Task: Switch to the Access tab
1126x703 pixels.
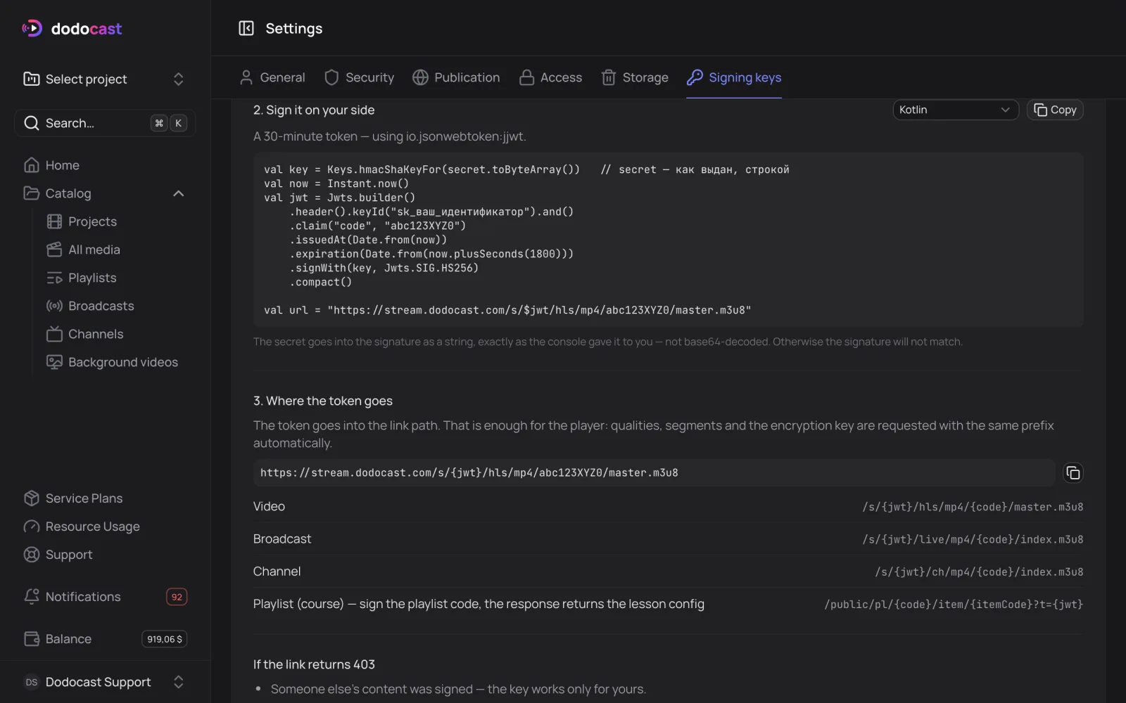Action: 550,77
